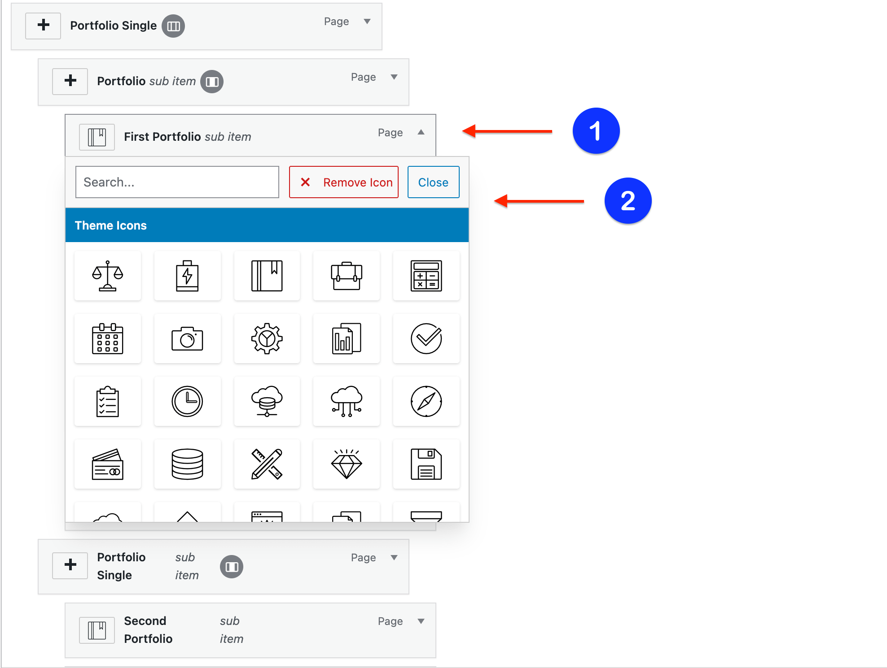Choose the battery charging icon

coord(187,276)
